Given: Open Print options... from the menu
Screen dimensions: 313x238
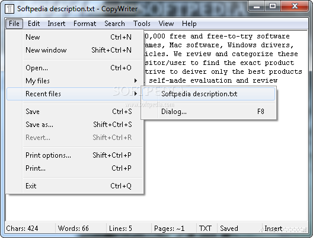Looking at the screenshot, I should pyautogui.click(x=75, y=155).
